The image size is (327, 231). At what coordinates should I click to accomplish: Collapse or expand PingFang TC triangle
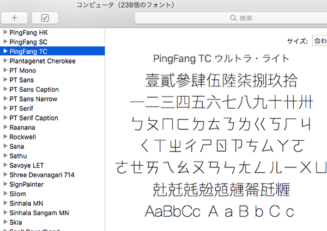pos(5,52)
